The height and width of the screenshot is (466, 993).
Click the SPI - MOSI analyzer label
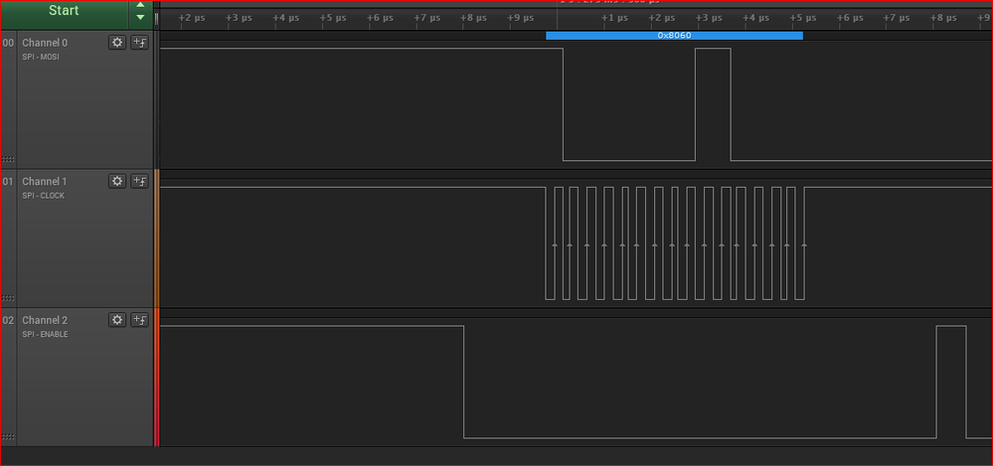pos(41,57)
